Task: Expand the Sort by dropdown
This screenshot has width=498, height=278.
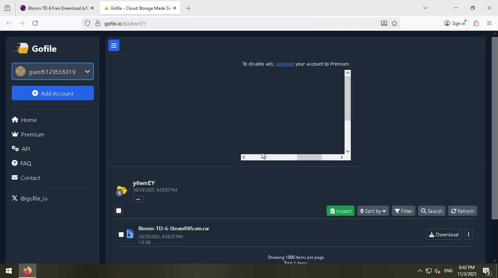Action: coord(373,211)
